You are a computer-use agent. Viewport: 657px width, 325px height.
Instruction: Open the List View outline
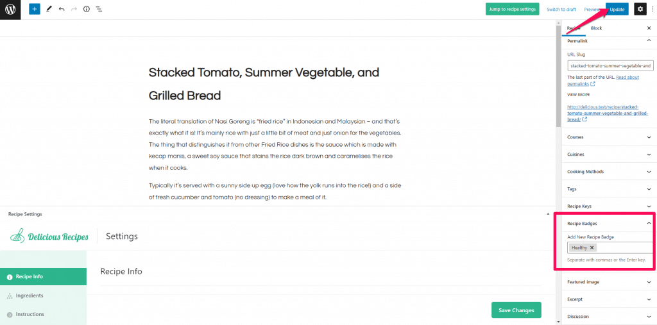pos(99,10)
